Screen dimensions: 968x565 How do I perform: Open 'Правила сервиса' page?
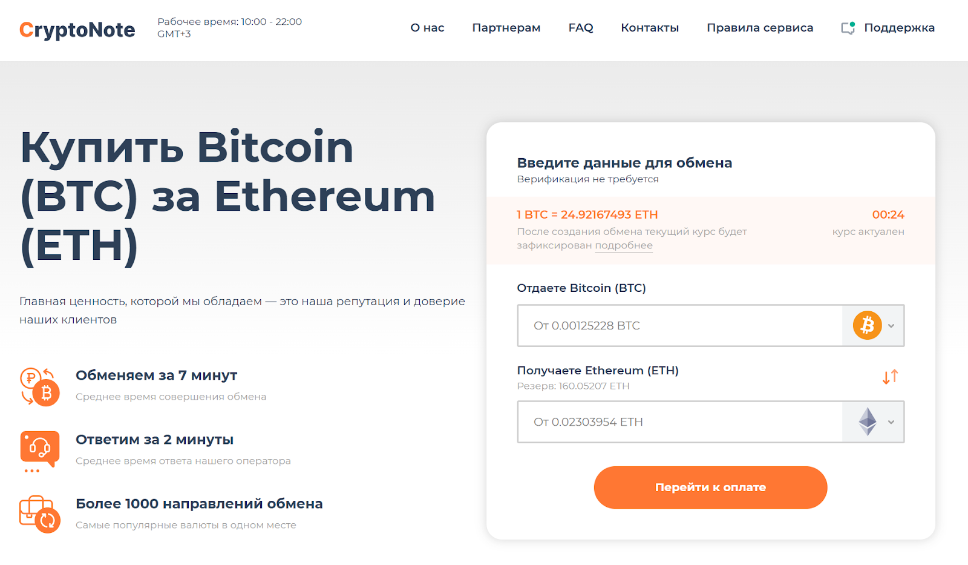click(x=760, y=28)
